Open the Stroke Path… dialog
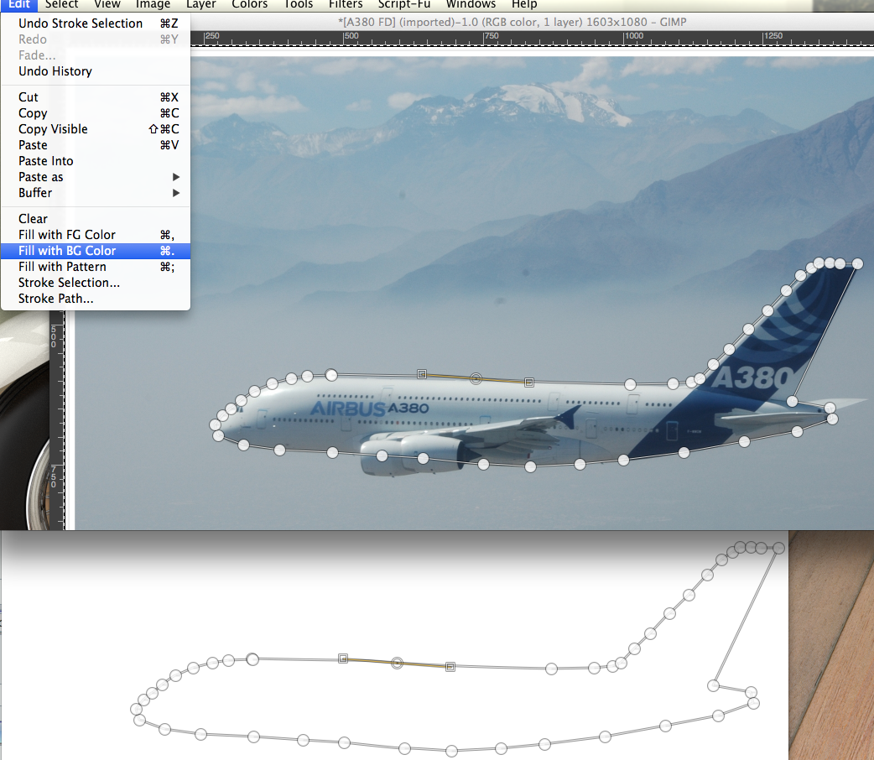 (96, 299)
